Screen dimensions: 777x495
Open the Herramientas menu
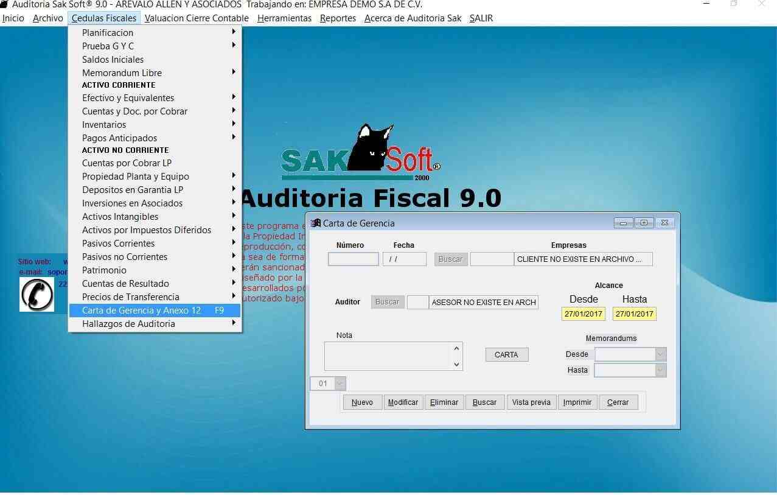point(284,18)
